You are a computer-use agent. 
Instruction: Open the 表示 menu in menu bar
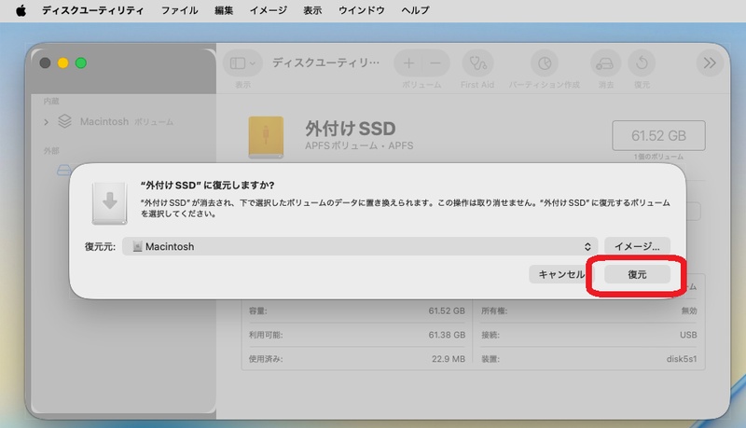(x=312, y=10)
